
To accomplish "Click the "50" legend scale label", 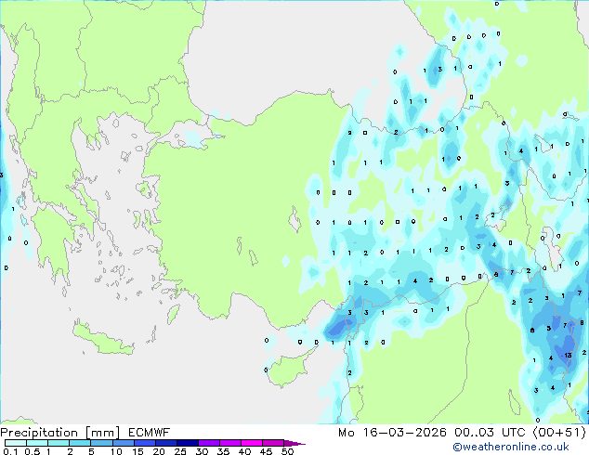I will click(x=287, y=451).
